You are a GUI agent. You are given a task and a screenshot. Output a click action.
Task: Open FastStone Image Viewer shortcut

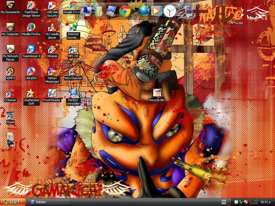(31, 9)
